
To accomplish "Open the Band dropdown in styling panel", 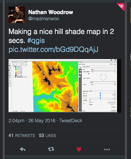I will [103, 69].
